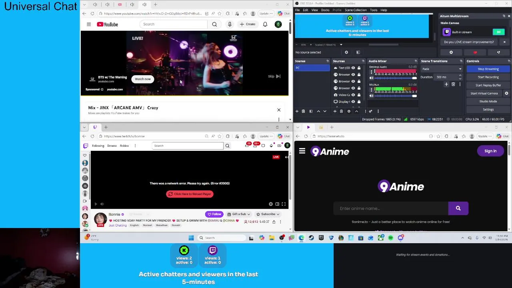Share the Bonnie stream
This screenshot has height=288, width=512.
pos(274,222)
